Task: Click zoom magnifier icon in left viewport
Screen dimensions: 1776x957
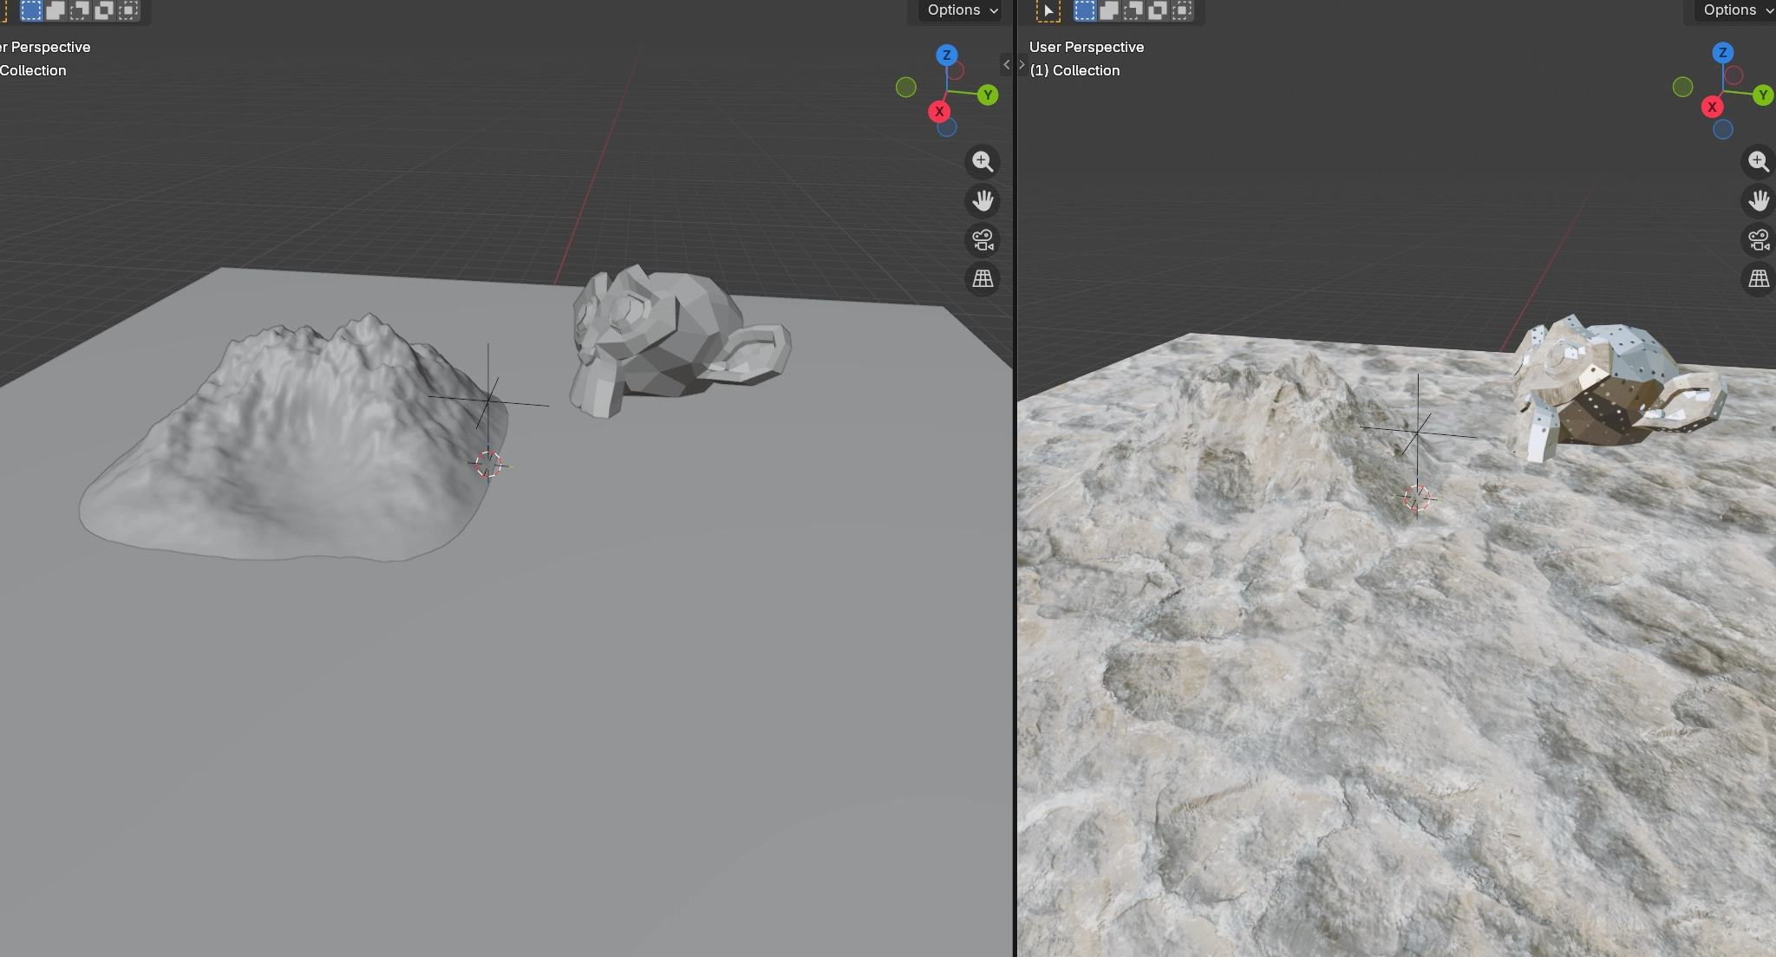Action: point(983,162)
